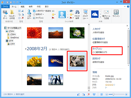Open the quick access toolbar customize dropdown

coord(20,3)
